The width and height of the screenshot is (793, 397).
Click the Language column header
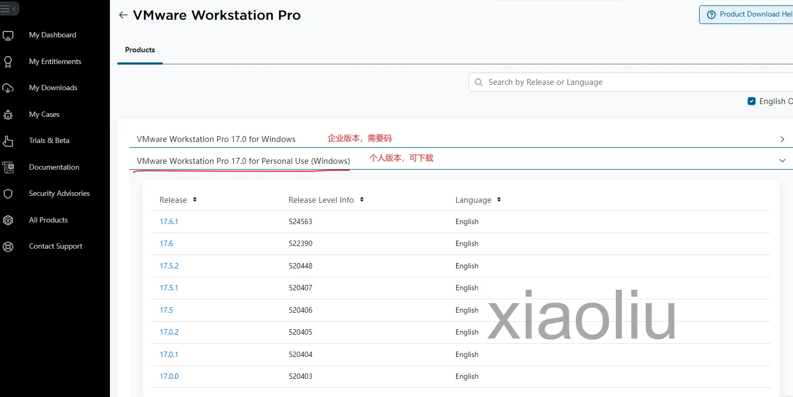pyautogui.click(x=473, y=200)
